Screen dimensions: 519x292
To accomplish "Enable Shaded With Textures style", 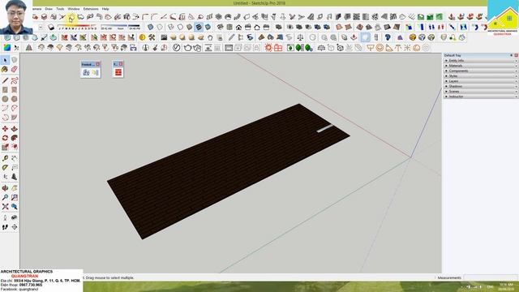I will coord(199,27).
